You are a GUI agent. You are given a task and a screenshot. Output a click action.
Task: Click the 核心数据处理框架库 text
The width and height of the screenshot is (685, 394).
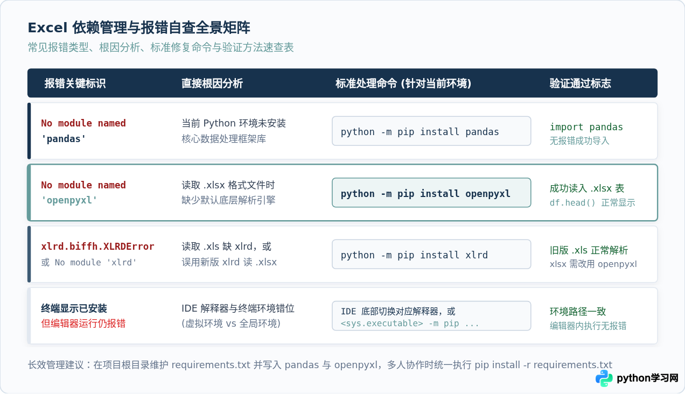tap(223, 139)
